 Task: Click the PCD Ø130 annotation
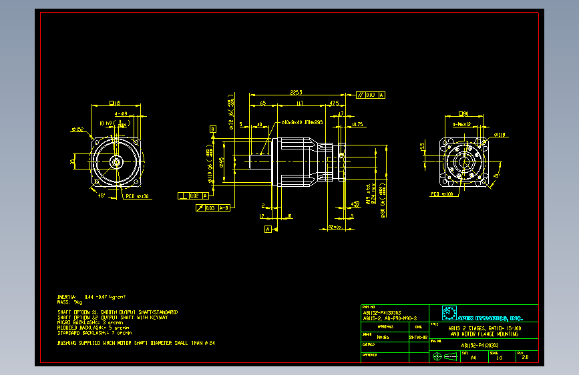pyautogui.click(x=137, y=196)
